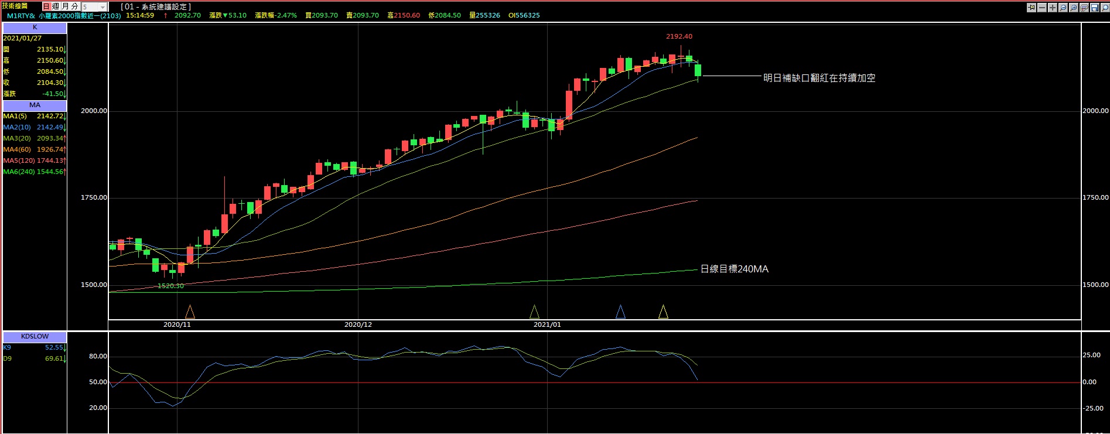The height and width of the screenshot is (434, 1110).
Task: Click the plain magnifier search icon
Action: 1105,8
